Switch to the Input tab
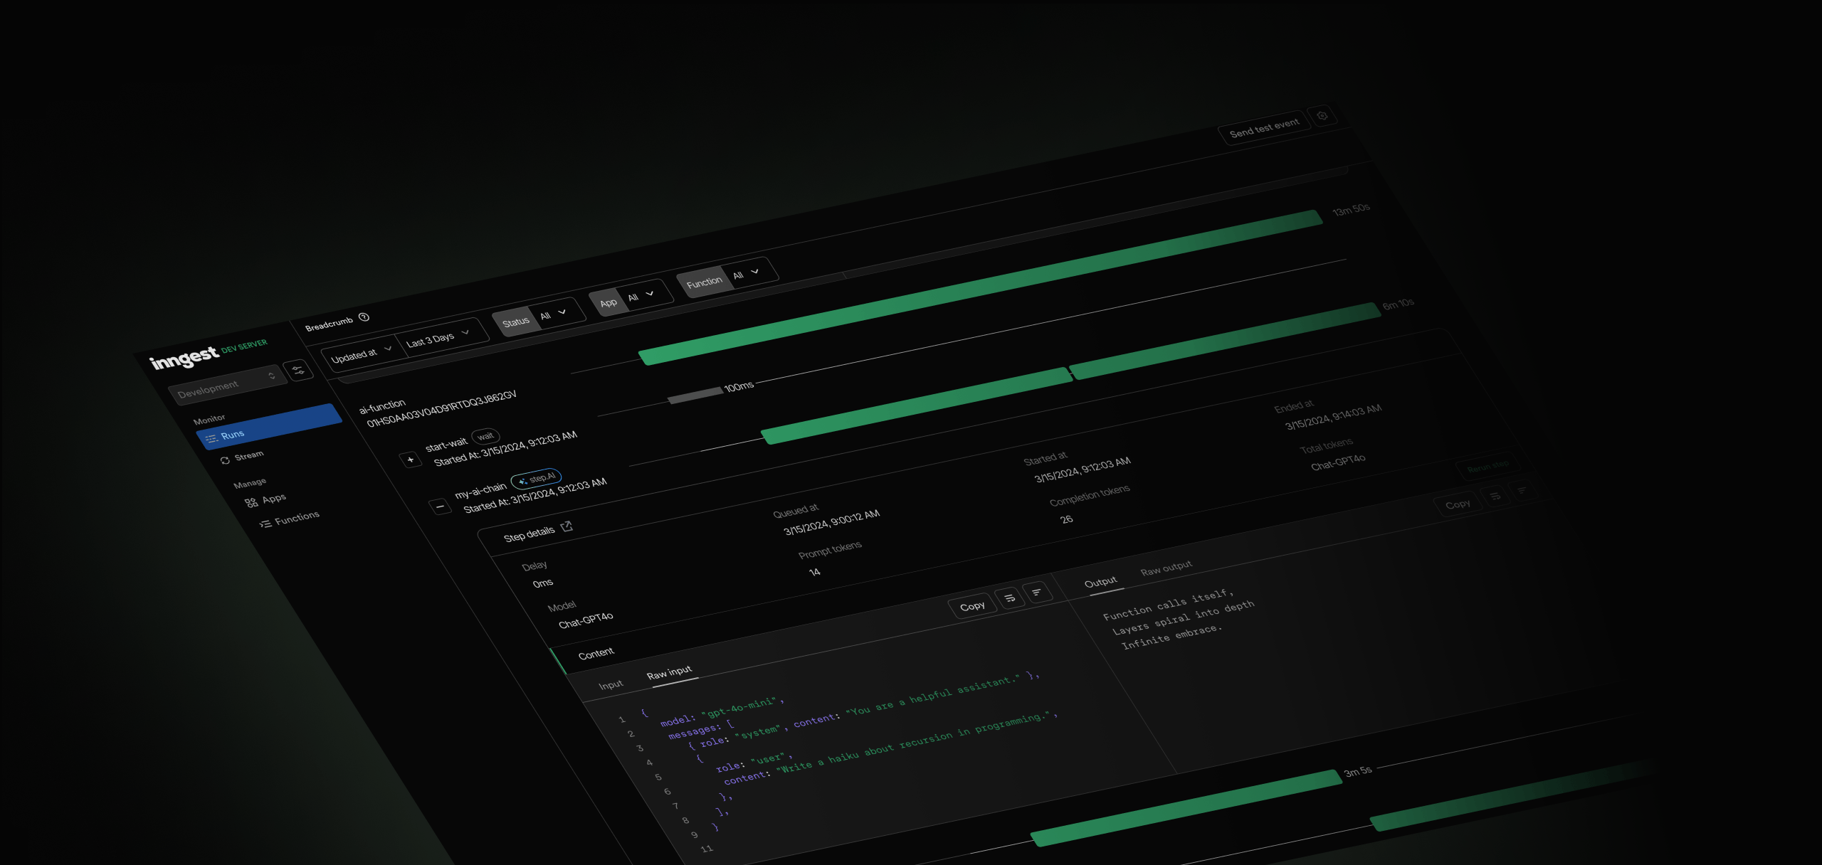This screenshot has height=865, width=1822. coord(611,685)
